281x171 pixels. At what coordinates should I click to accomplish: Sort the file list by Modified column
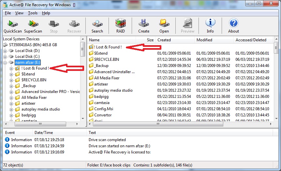(x=204, y=40)
